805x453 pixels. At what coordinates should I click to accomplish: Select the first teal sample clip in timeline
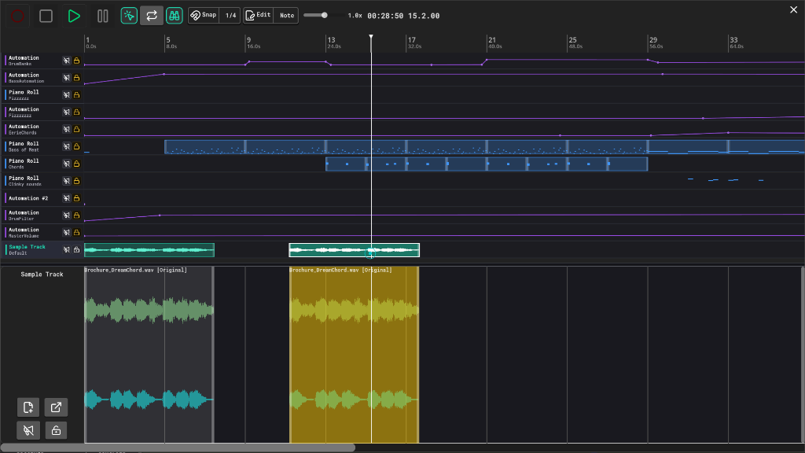pos(149,250)
